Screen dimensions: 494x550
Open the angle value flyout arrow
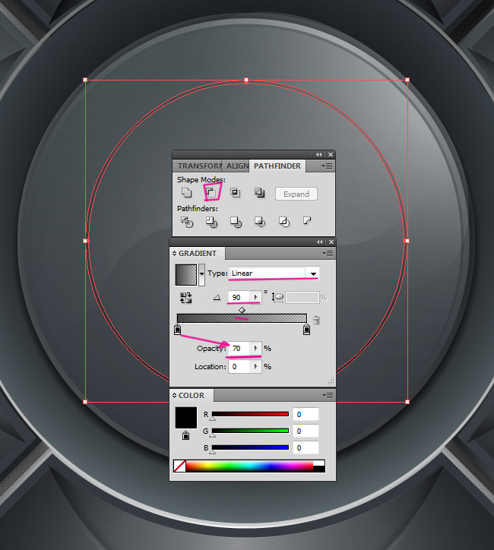click(256, 298)
